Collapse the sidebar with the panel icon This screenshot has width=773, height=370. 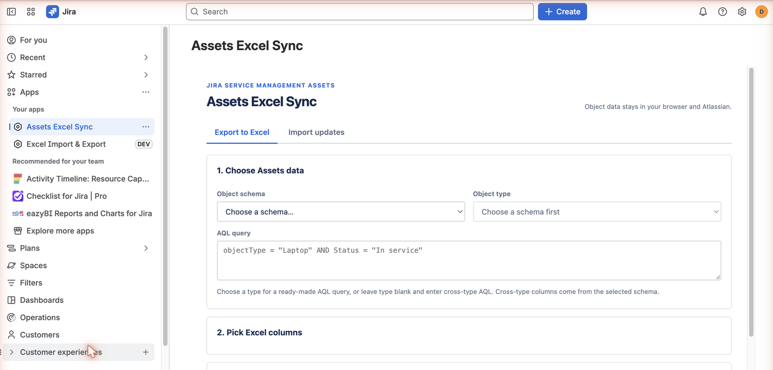tap(12, 12)
